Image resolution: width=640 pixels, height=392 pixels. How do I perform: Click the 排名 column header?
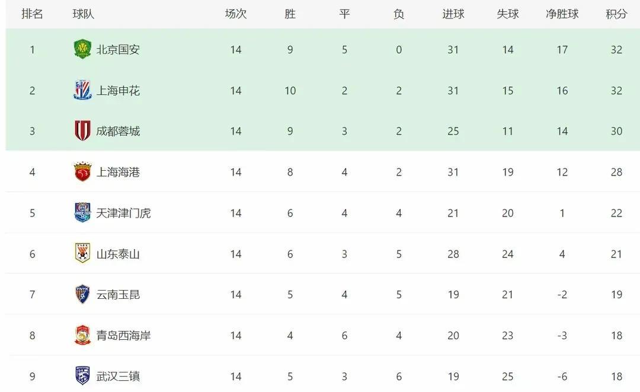click(x=32, y=14)
